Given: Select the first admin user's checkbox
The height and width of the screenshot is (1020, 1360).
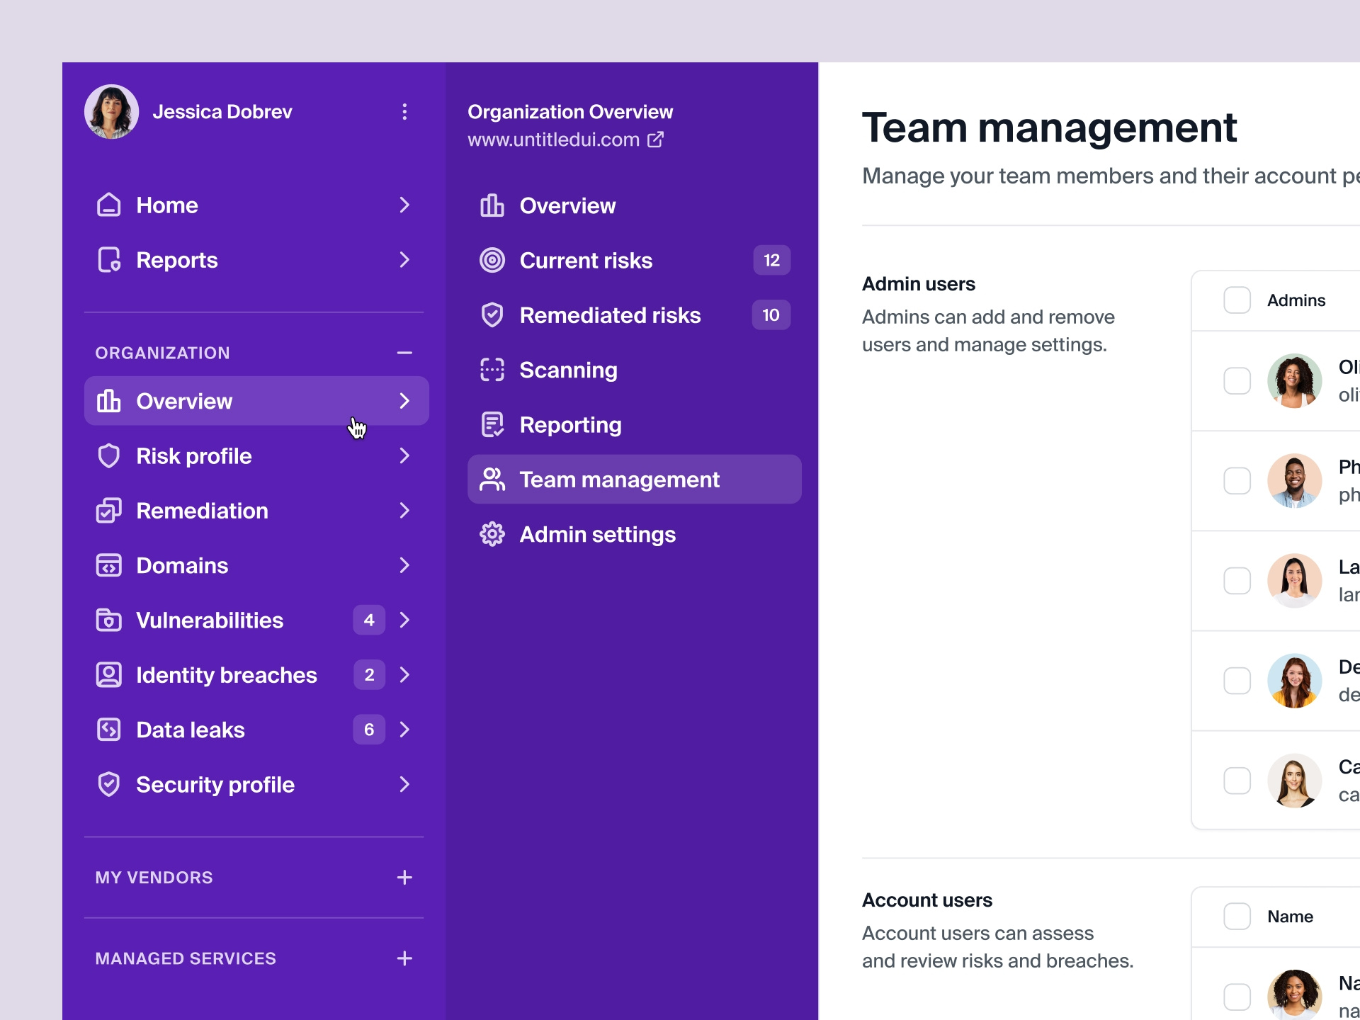Looking at the screenshot, I should coord(1237,380).
